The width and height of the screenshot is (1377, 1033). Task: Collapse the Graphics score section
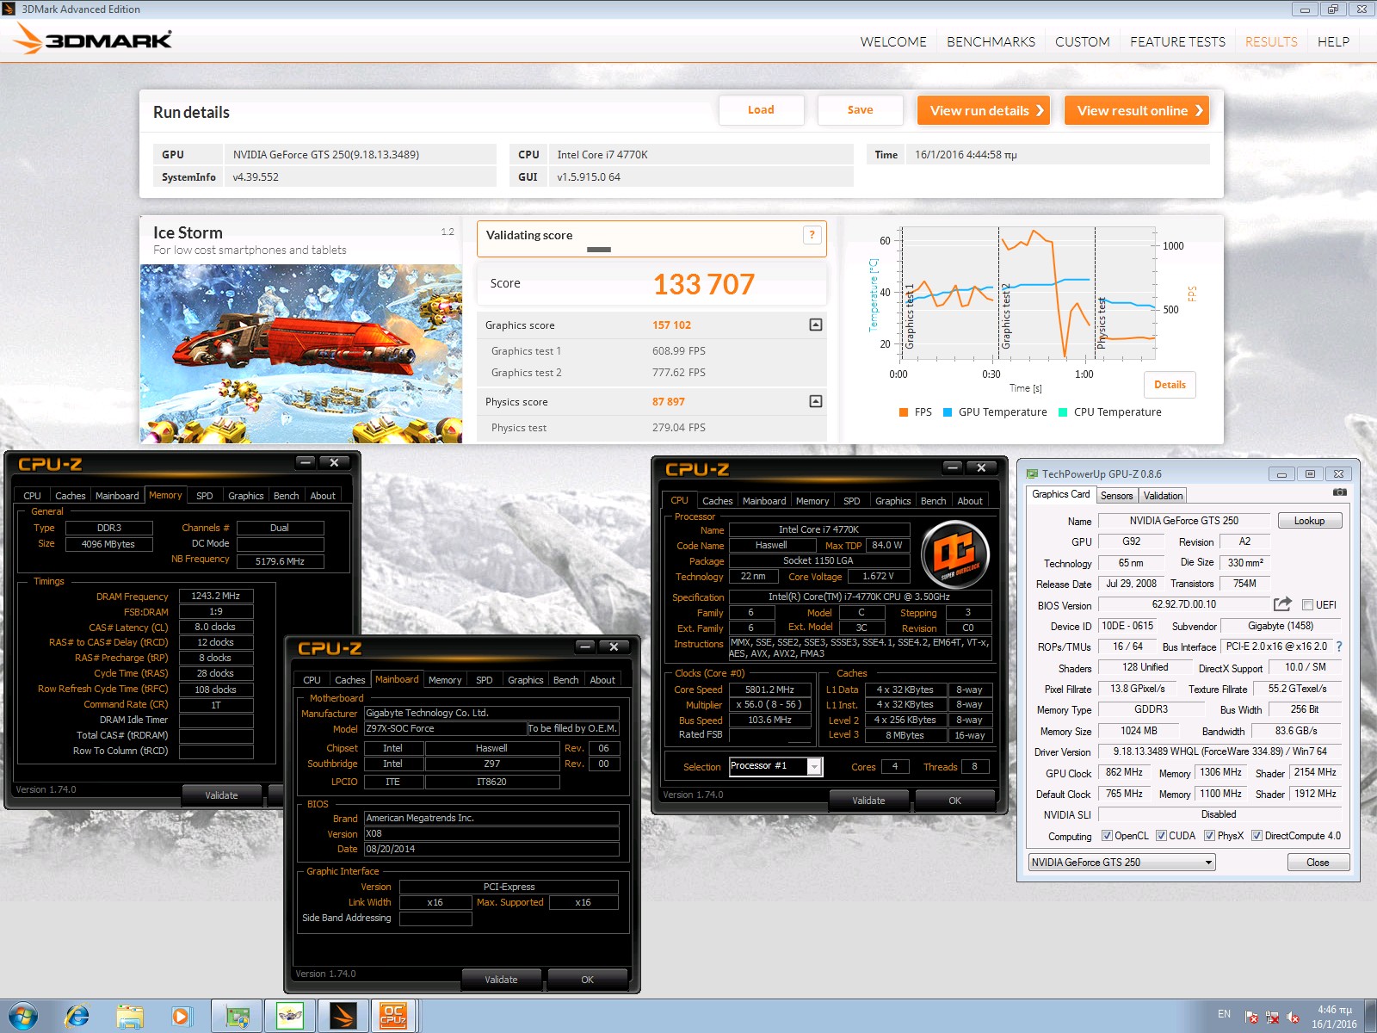pos(816,325)
